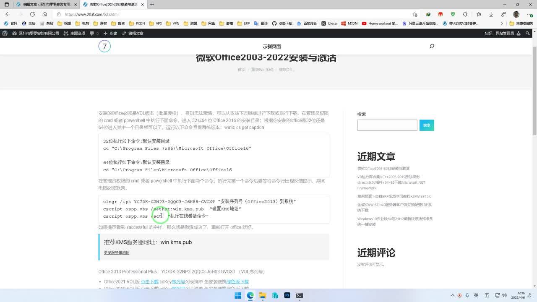Toggle the 英 input language indicator

click(476, 295)
